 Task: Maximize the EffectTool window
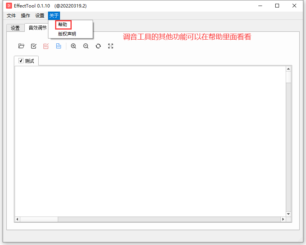pos(277,6)
